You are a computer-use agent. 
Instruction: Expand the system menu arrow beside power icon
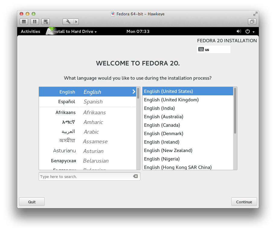(253, 32)
